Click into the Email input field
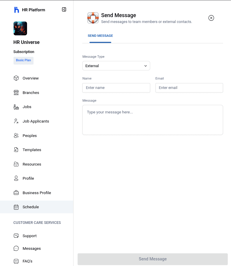The image size is (231, 266). click(189, 88)
